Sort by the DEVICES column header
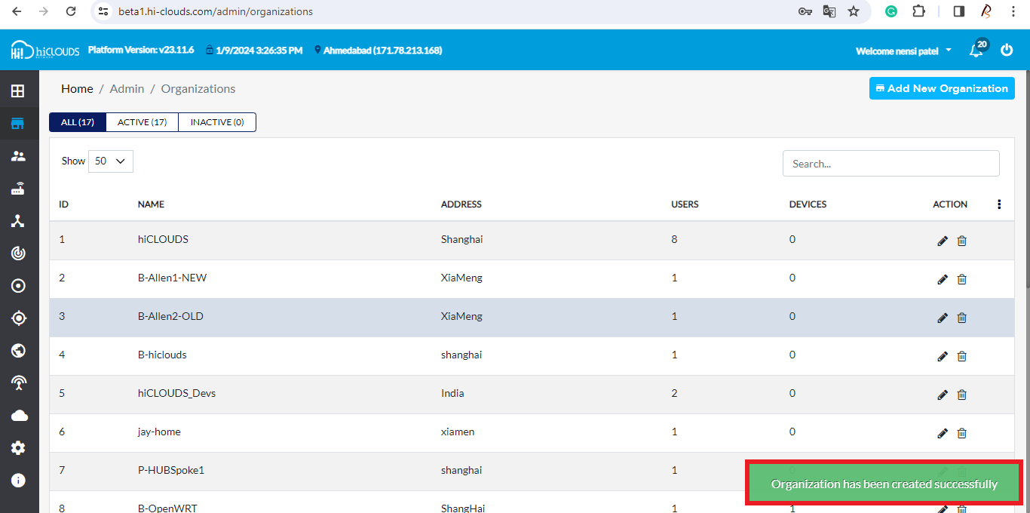This screenshot has width=1030, height=513. [x=808, y=204]
